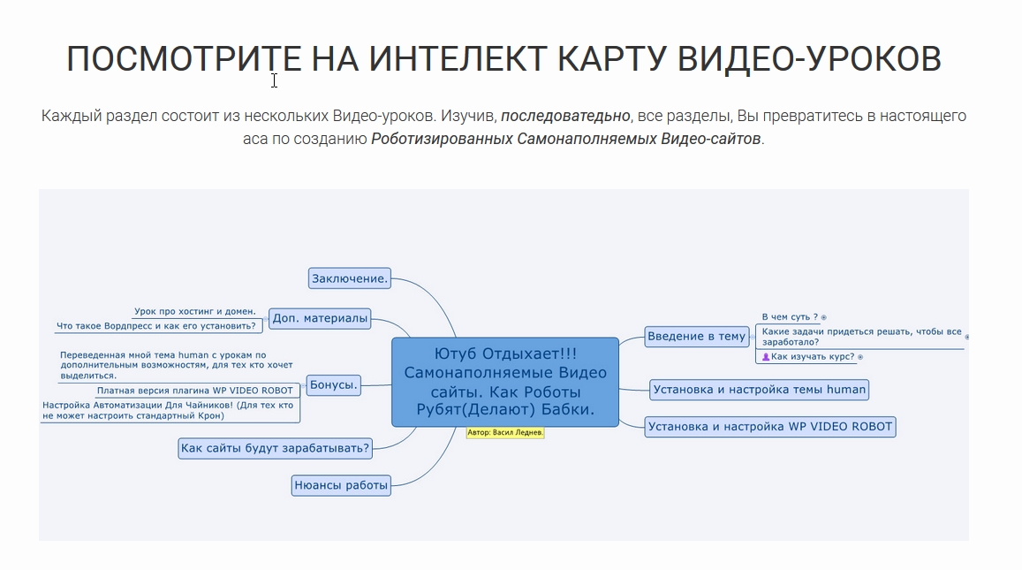
Task: Select the Бонусы. node
Action: [x=333, y=384]
